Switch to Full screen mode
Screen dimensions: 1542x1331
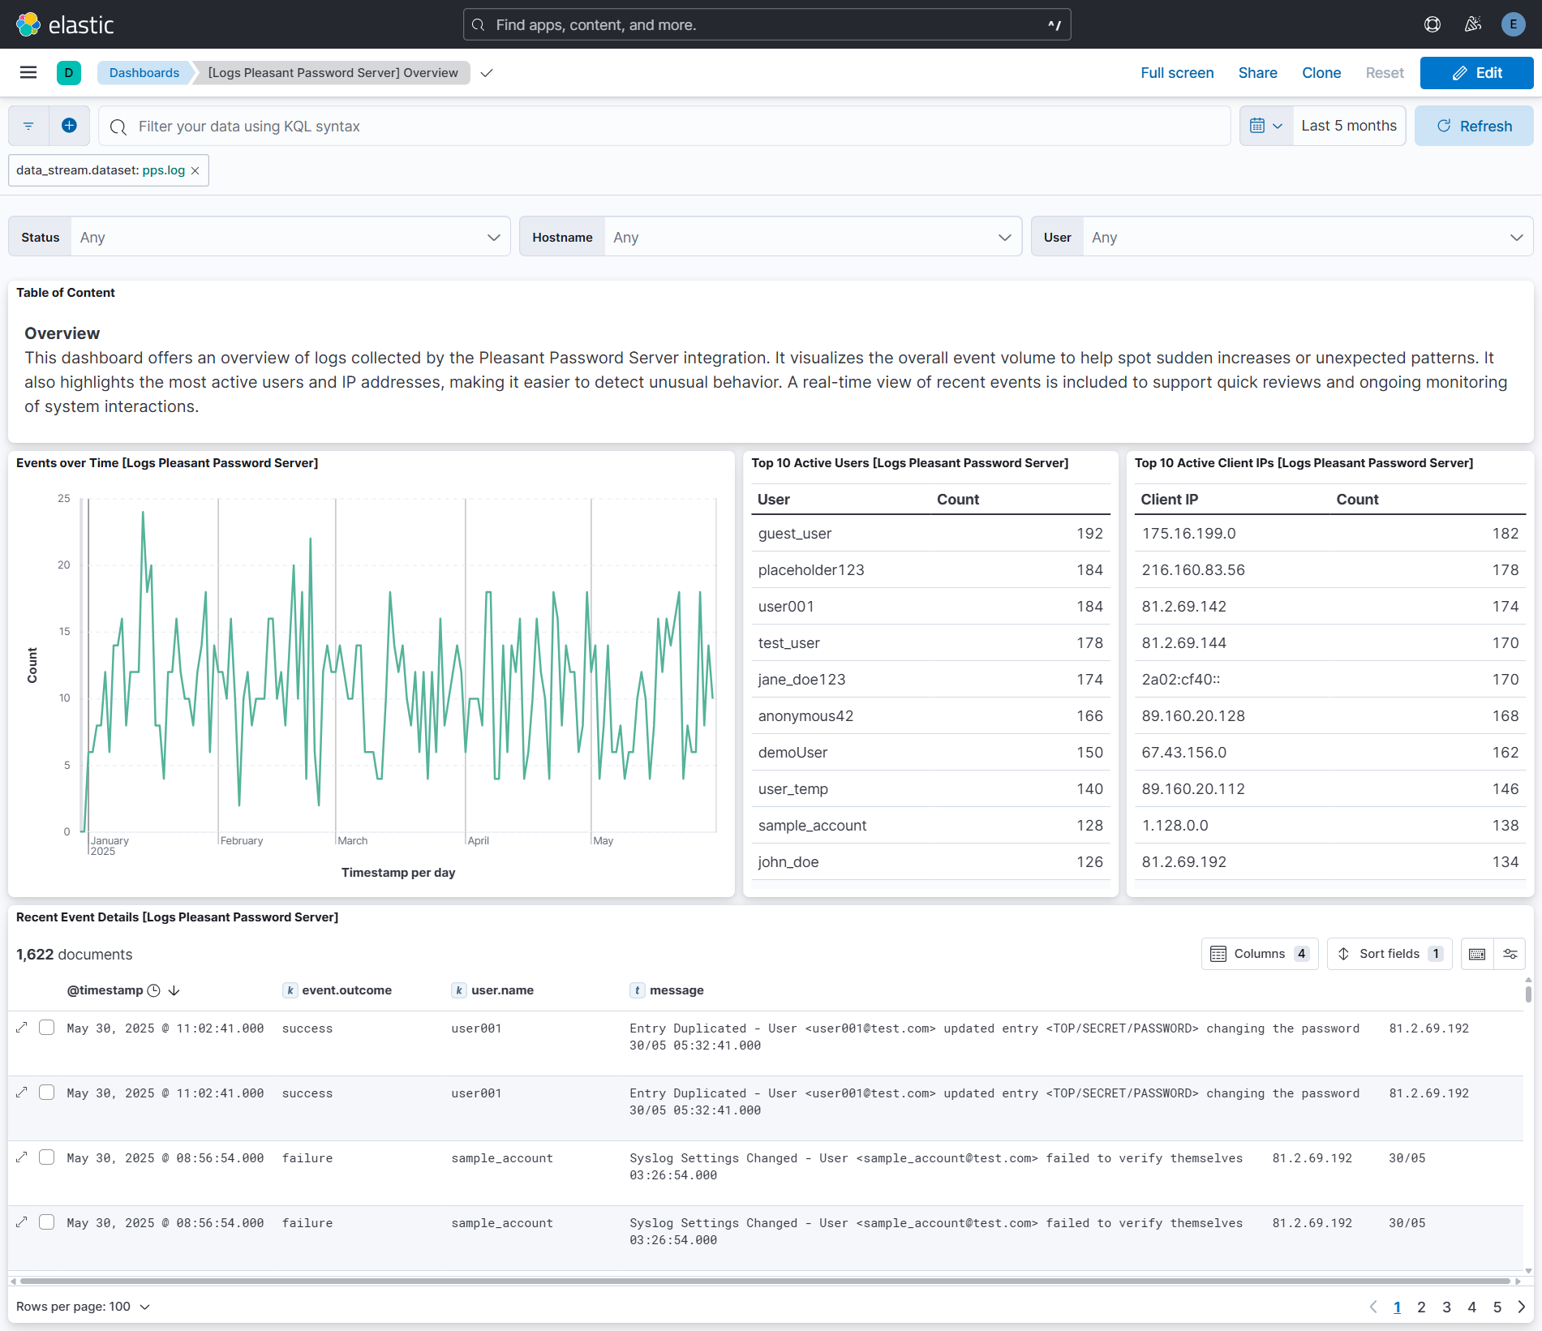pyautogui.click(x=1176, y=73)
